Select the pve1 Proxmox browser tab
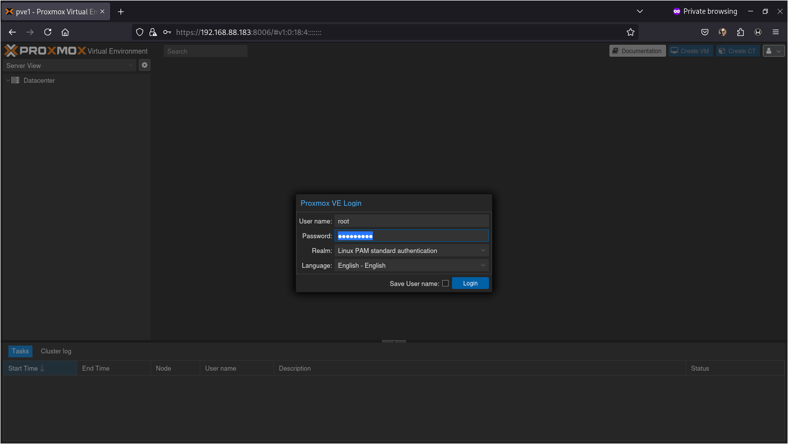 pos(56,11)
